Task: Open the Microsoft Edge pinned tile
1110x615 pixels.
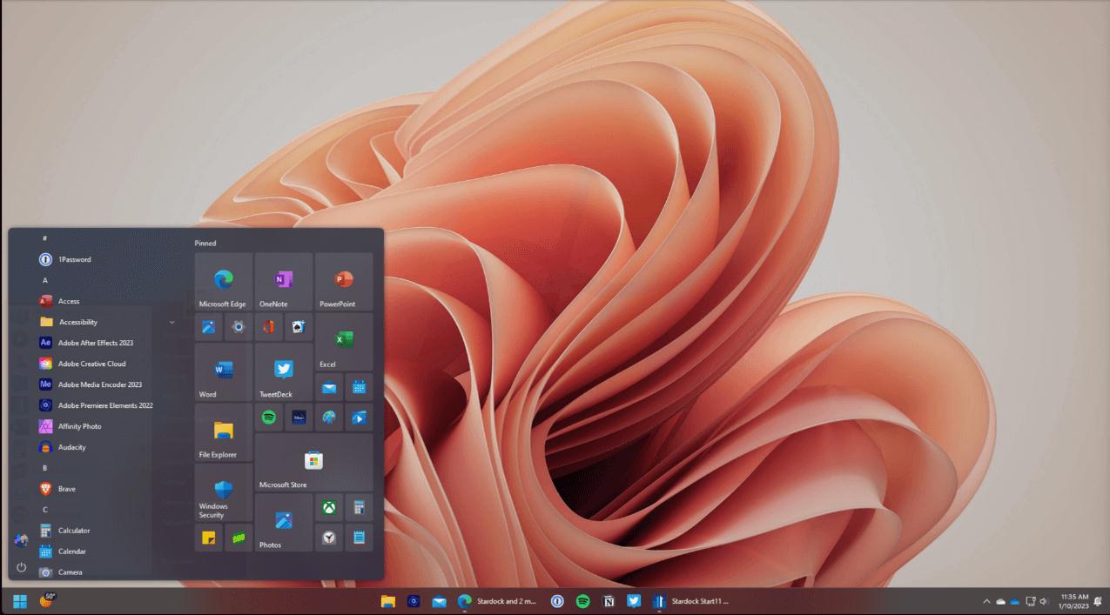Action: pyautogui.click(x=224, y=282)
